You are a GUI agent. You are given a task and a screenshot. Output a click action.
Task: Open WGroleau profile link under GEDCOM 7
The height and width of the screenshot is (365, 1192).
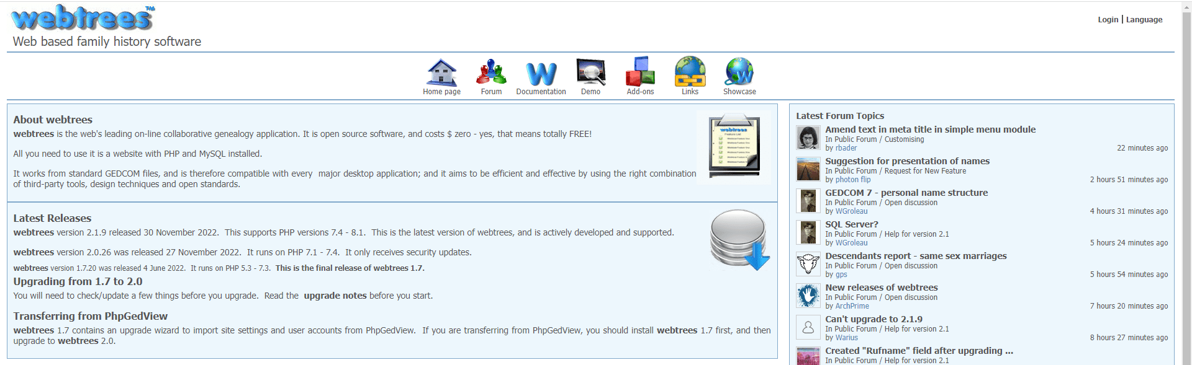click(852, 211)
